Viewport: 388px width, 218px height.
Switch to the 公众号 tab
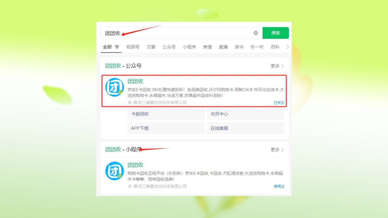pos(169,47)
